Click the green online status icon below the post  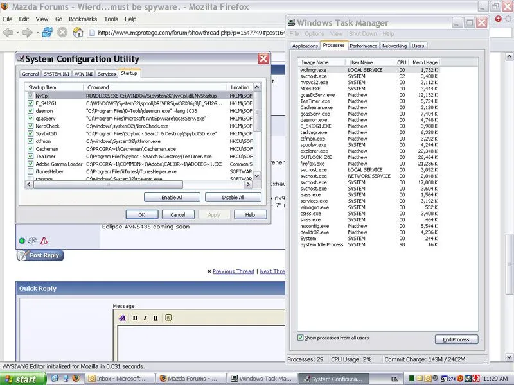(x=22, y=241)
